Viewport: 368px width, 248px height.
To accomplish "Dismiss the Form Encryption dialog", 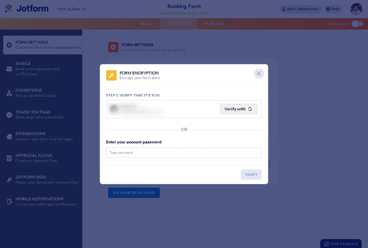I will pyautogui.click(x=259, y=73).
